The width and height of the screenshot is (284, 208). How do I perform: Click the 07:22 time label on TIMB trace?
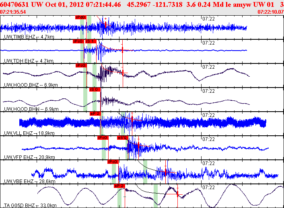click(208, 19)
